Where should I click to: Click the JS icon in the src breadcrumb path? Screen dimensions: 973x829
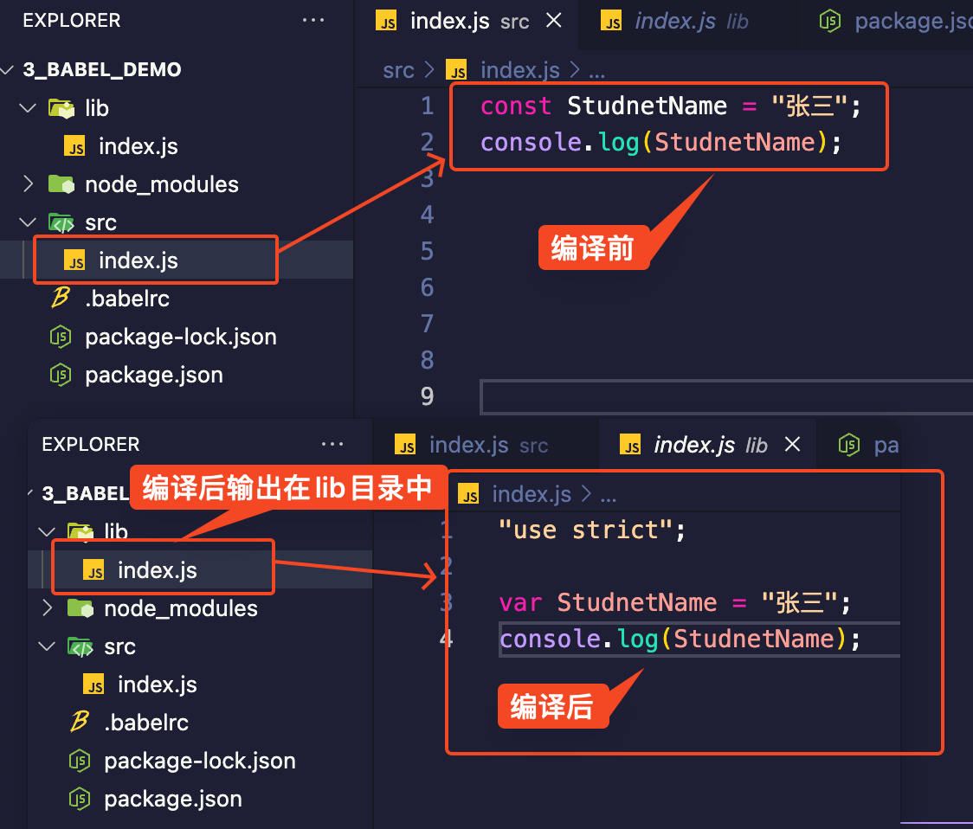pos(456,70)
